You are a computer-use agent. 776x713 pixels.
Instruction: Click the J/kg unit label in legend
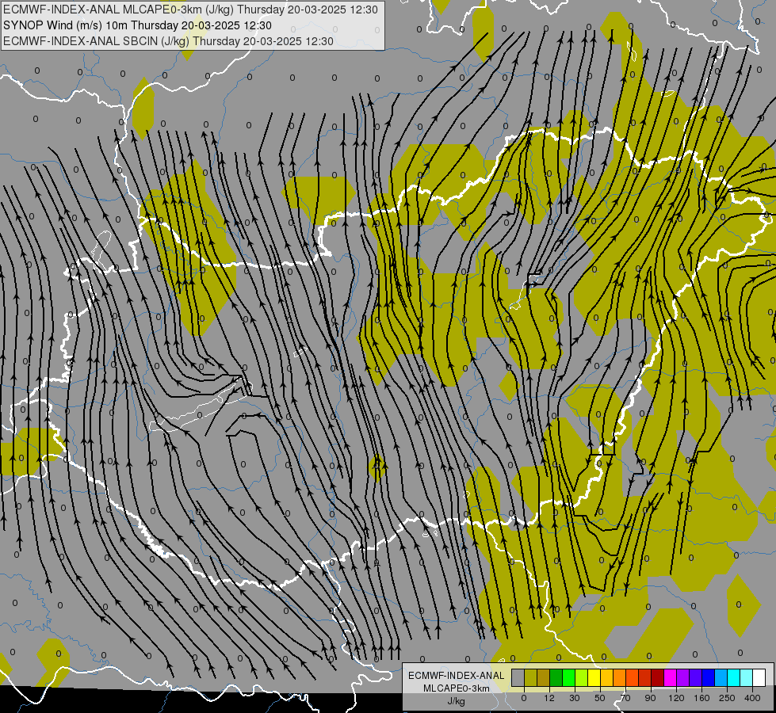[457, 701]
